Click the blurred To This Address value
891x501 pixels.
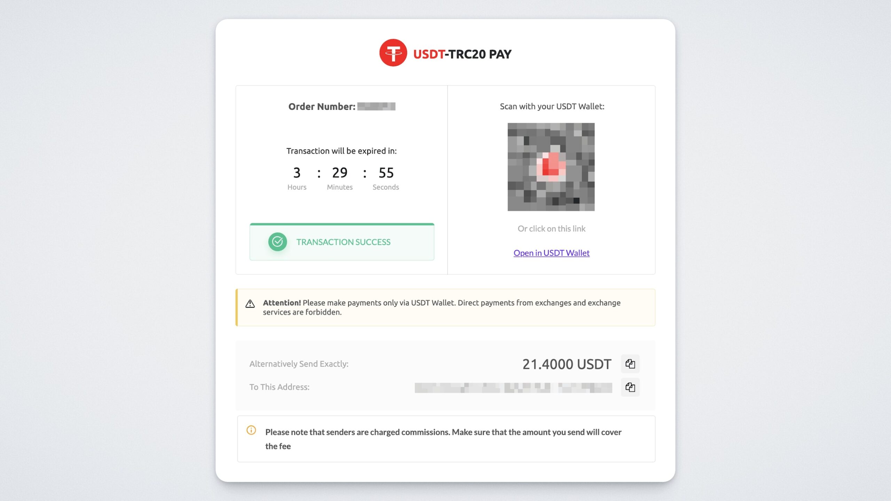click(x=513, y=388)
